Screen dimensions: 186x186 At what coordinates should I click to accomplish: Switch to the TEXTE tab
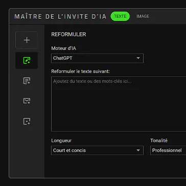click(120, 16)
